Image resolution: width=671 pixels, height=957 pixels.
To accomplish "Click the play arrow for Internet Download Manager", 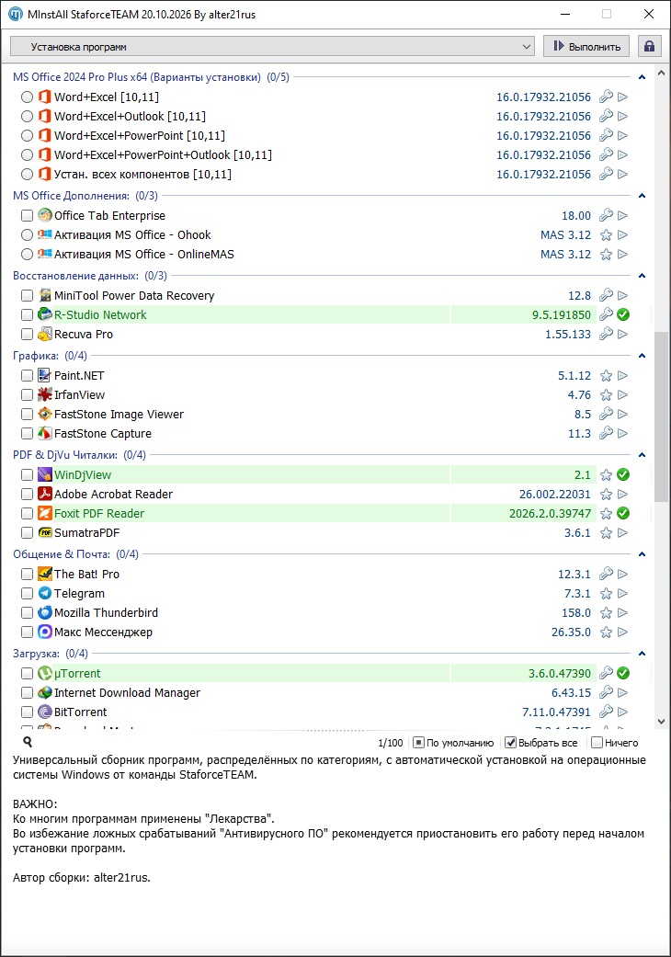I will click(623, 693).
